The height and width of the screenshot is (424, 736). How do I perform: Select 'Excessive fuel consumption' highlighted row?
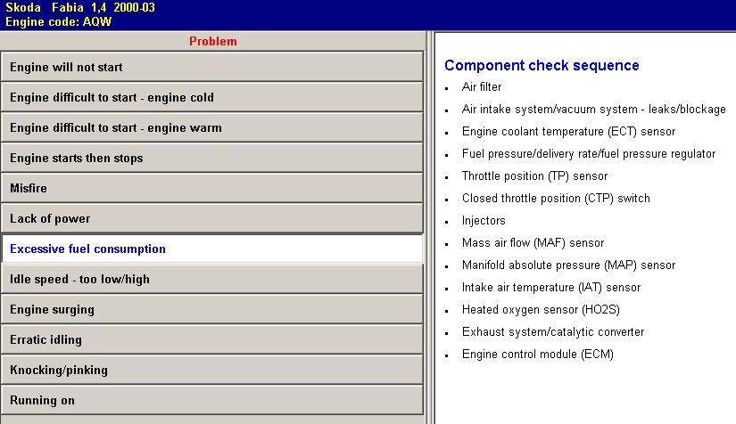212,249
